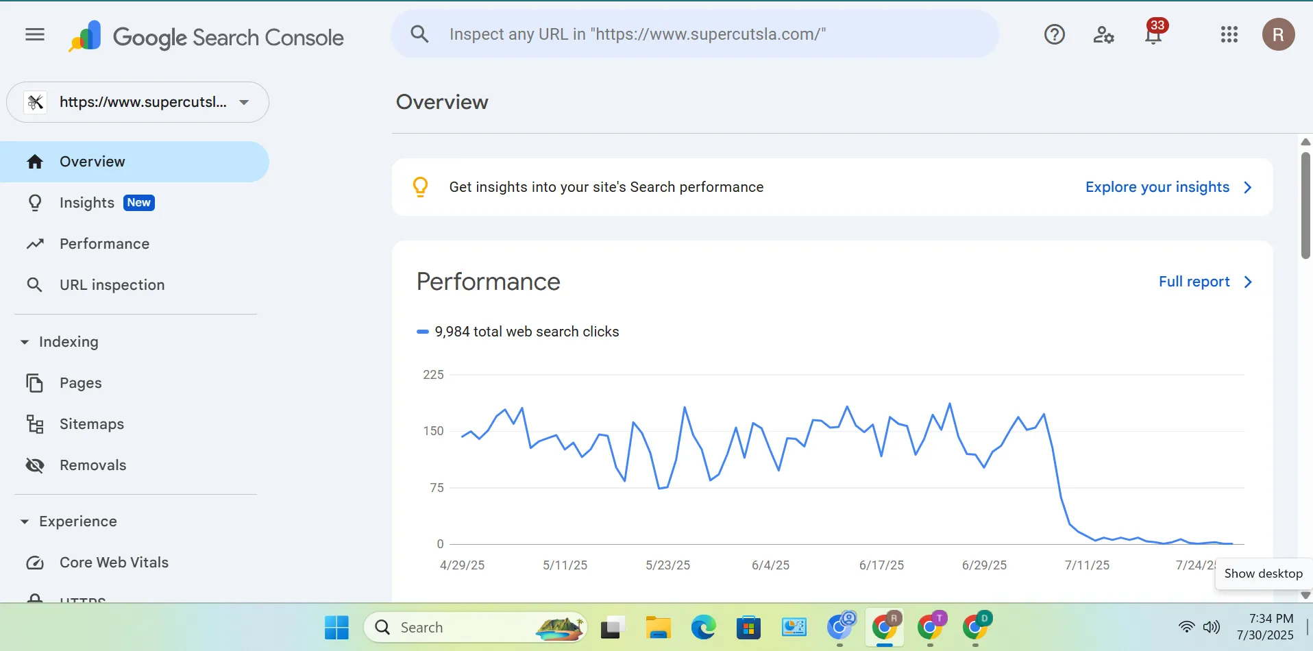Image resolution: width=1313 pixels, height=651 pixels.
Task: Open Removals in sidebar
Action: (134, 465)
